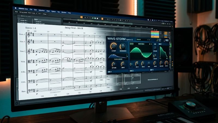Click the Name column header in browser
Viewport: 218px width, 123px height.
(x=36, y=19)
